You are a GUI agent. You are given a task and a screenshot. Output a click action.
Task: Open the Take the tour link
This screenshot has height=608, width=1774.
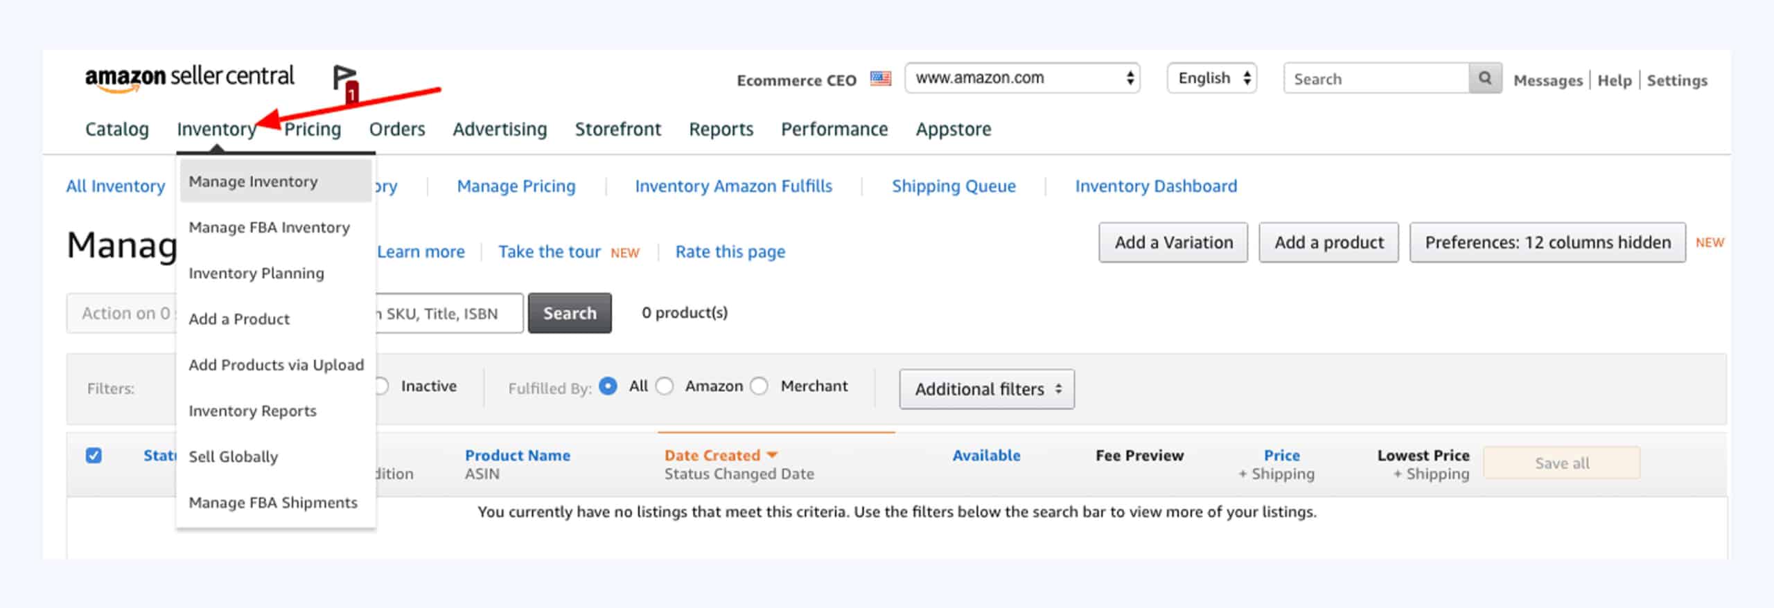(x=550, y=252)
